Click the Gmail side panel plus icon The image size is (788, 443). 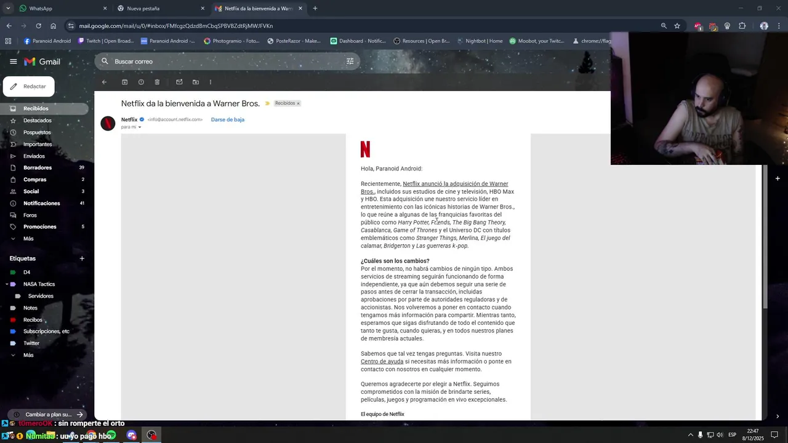[x=778, y=178]
